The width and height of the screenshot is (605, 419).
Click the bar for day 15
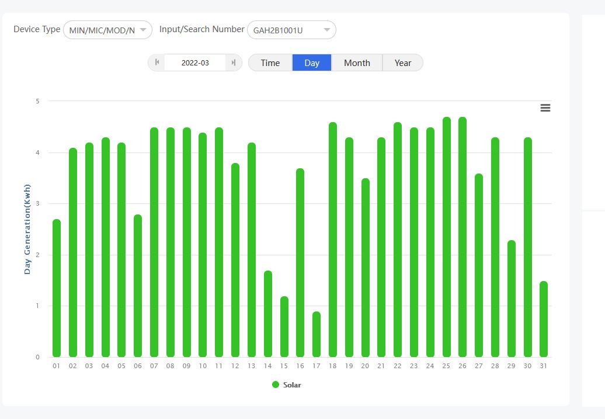point(284,327)
